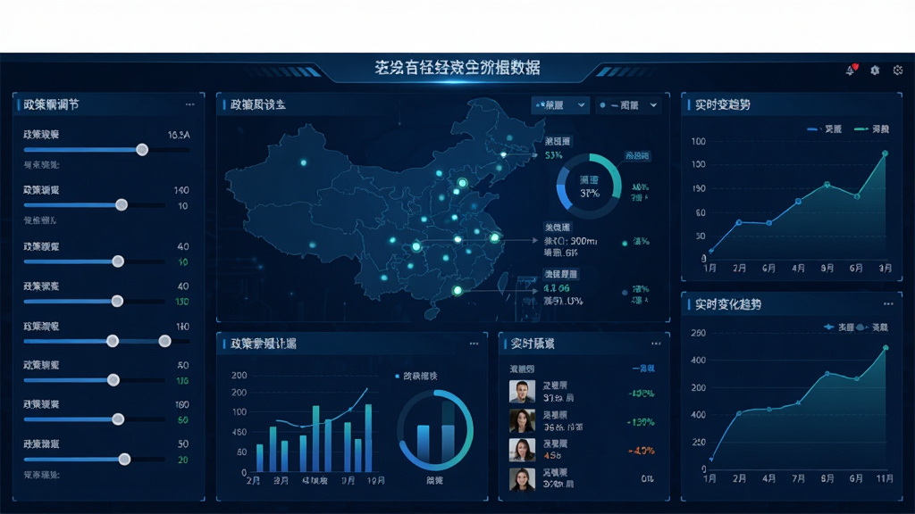Click the tallest rightmost bar in the bar chart
This screenshot has height=514, width=915.
click(x=369, y=437)
